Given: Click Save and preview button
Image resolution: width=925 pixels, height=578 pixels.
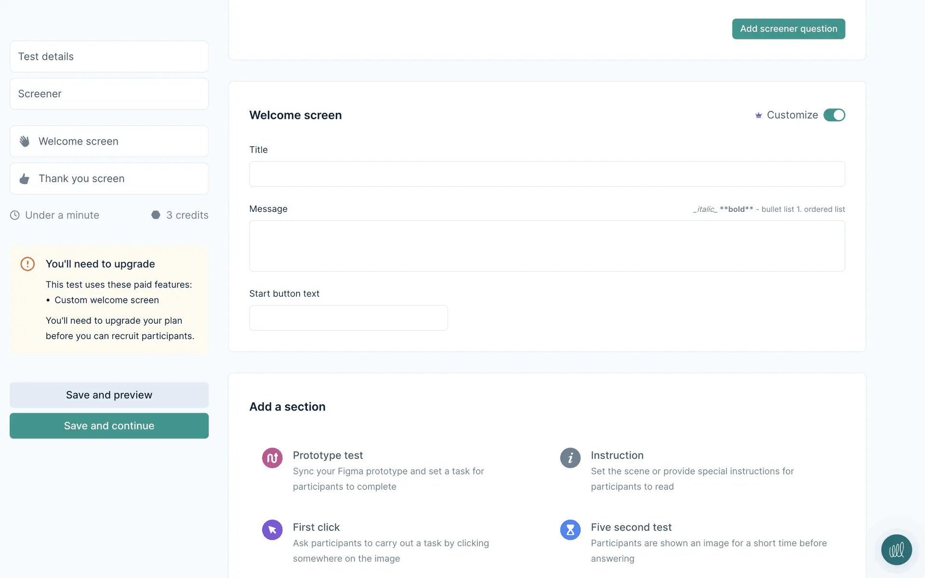Looking at the screenshot, I should (109, 395).
